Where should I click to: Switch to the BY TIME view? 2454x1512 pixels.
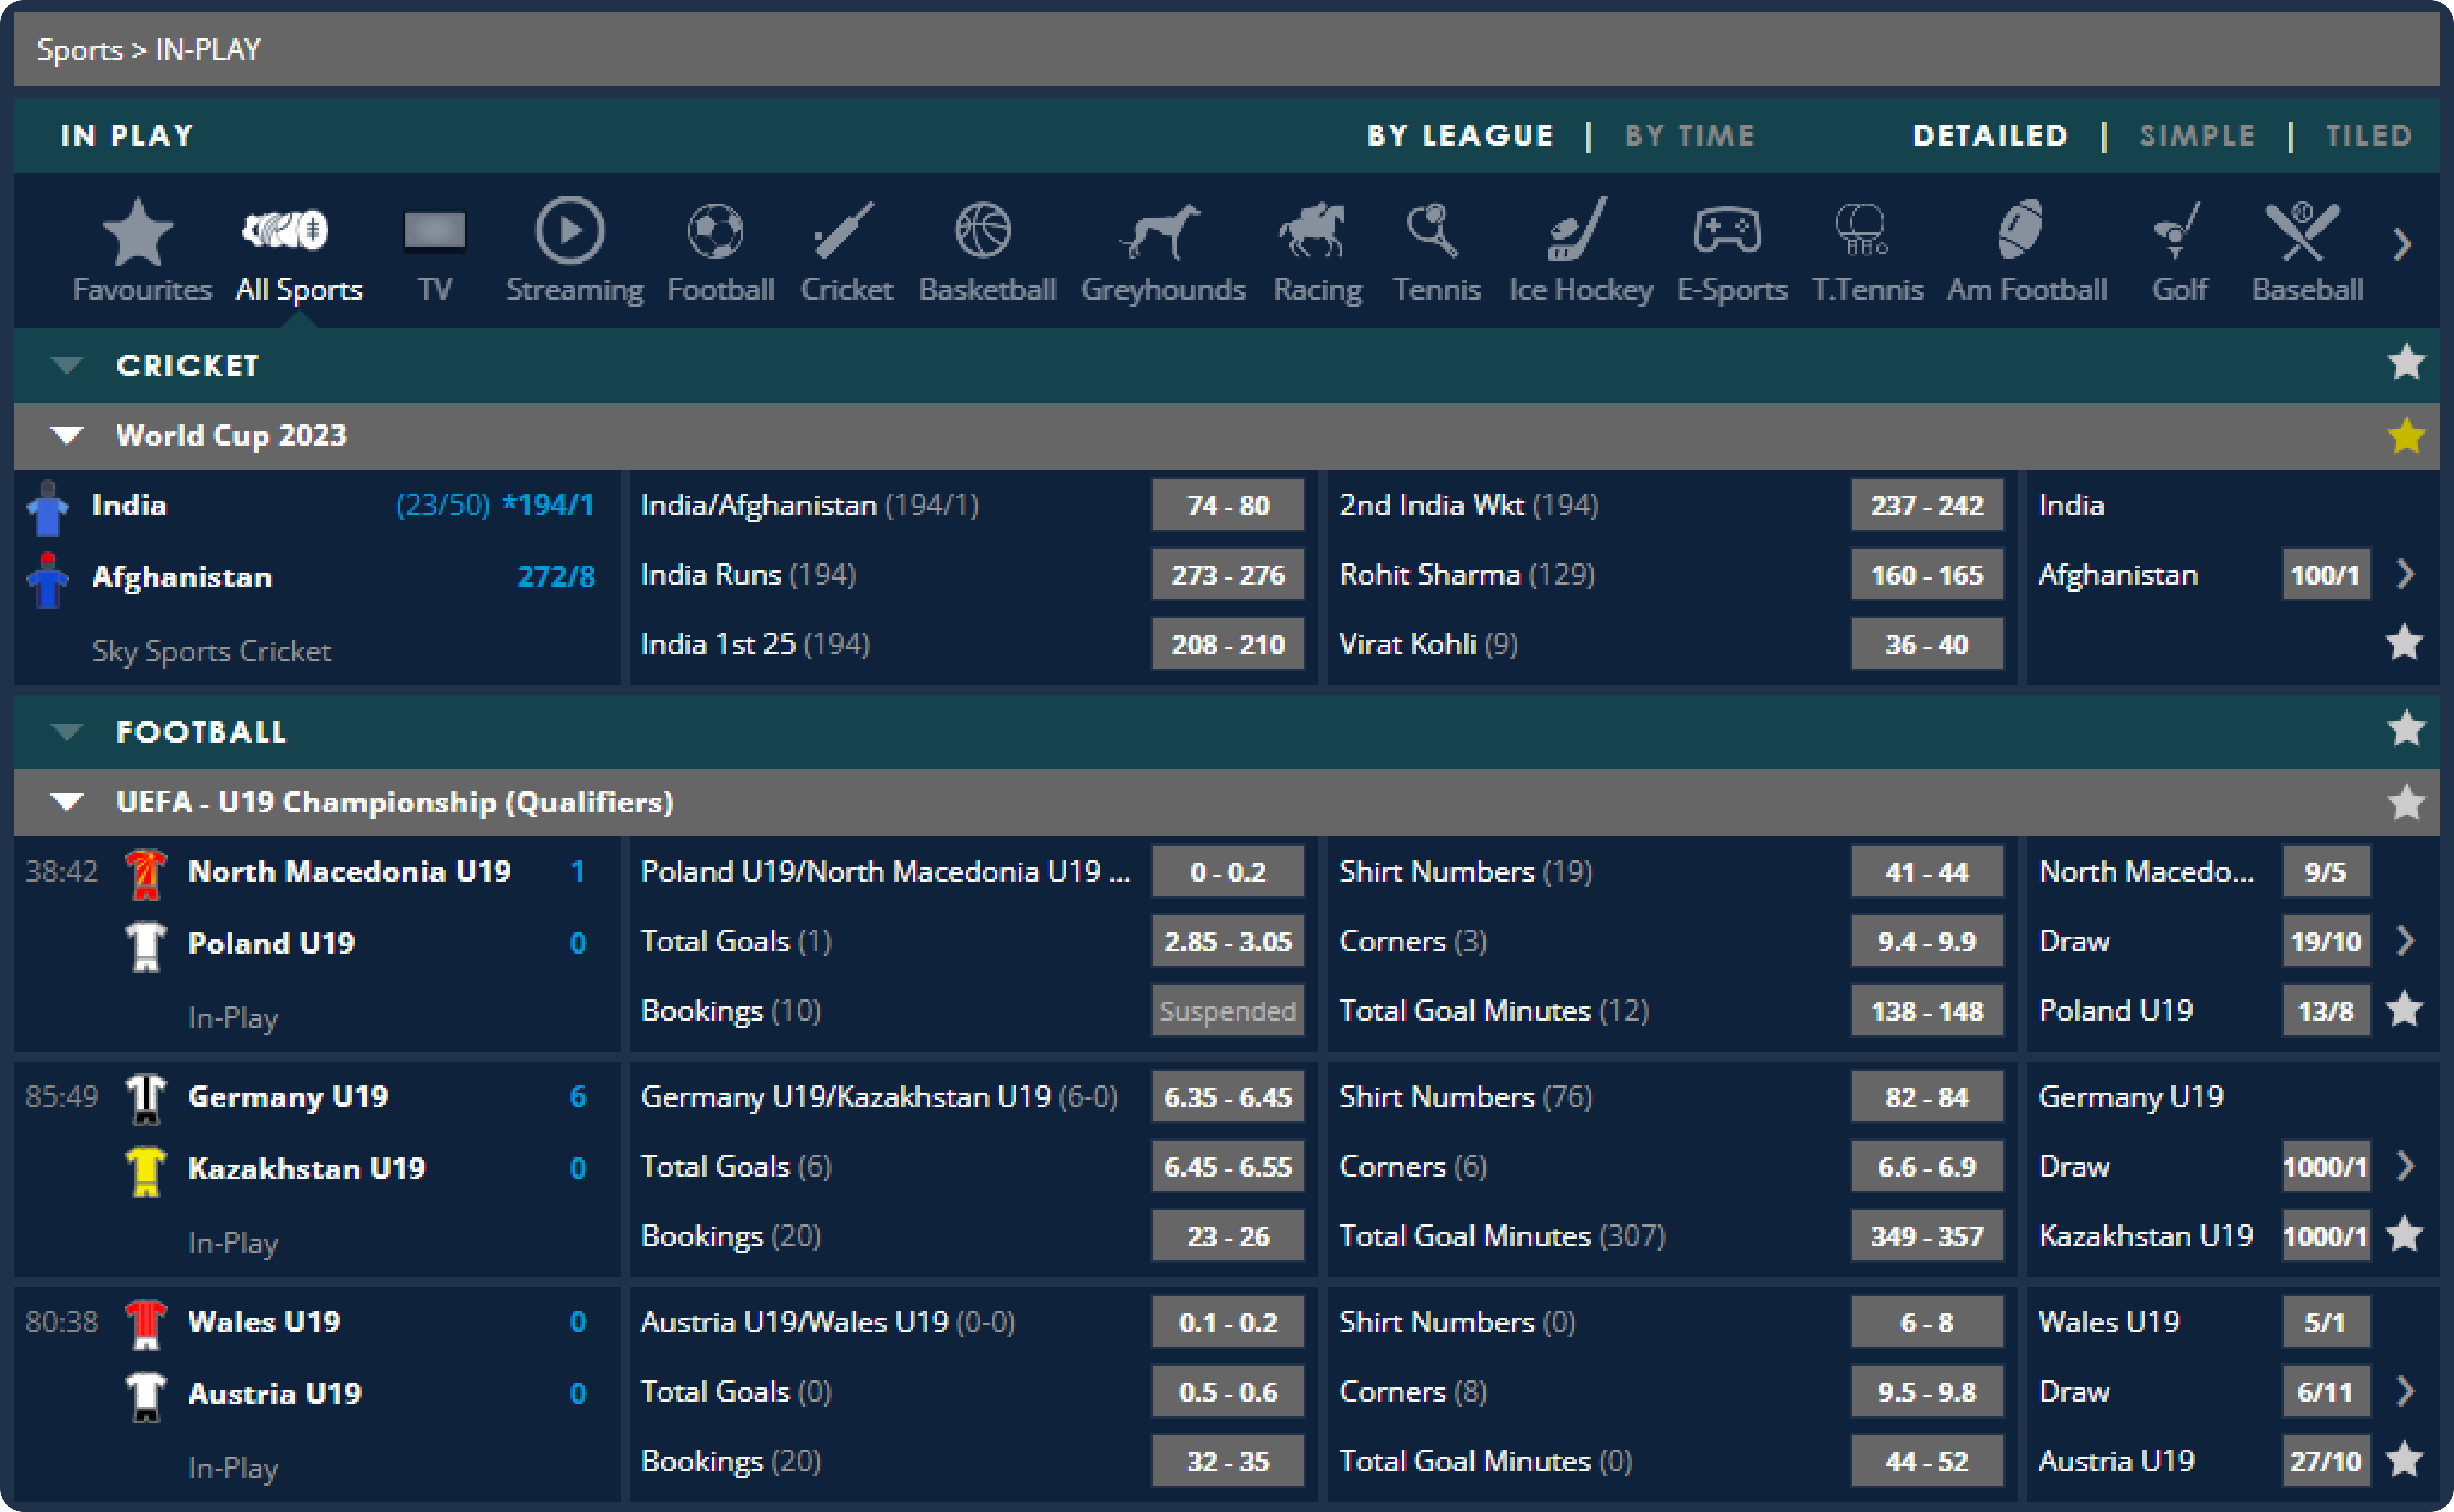(1690, 135)
